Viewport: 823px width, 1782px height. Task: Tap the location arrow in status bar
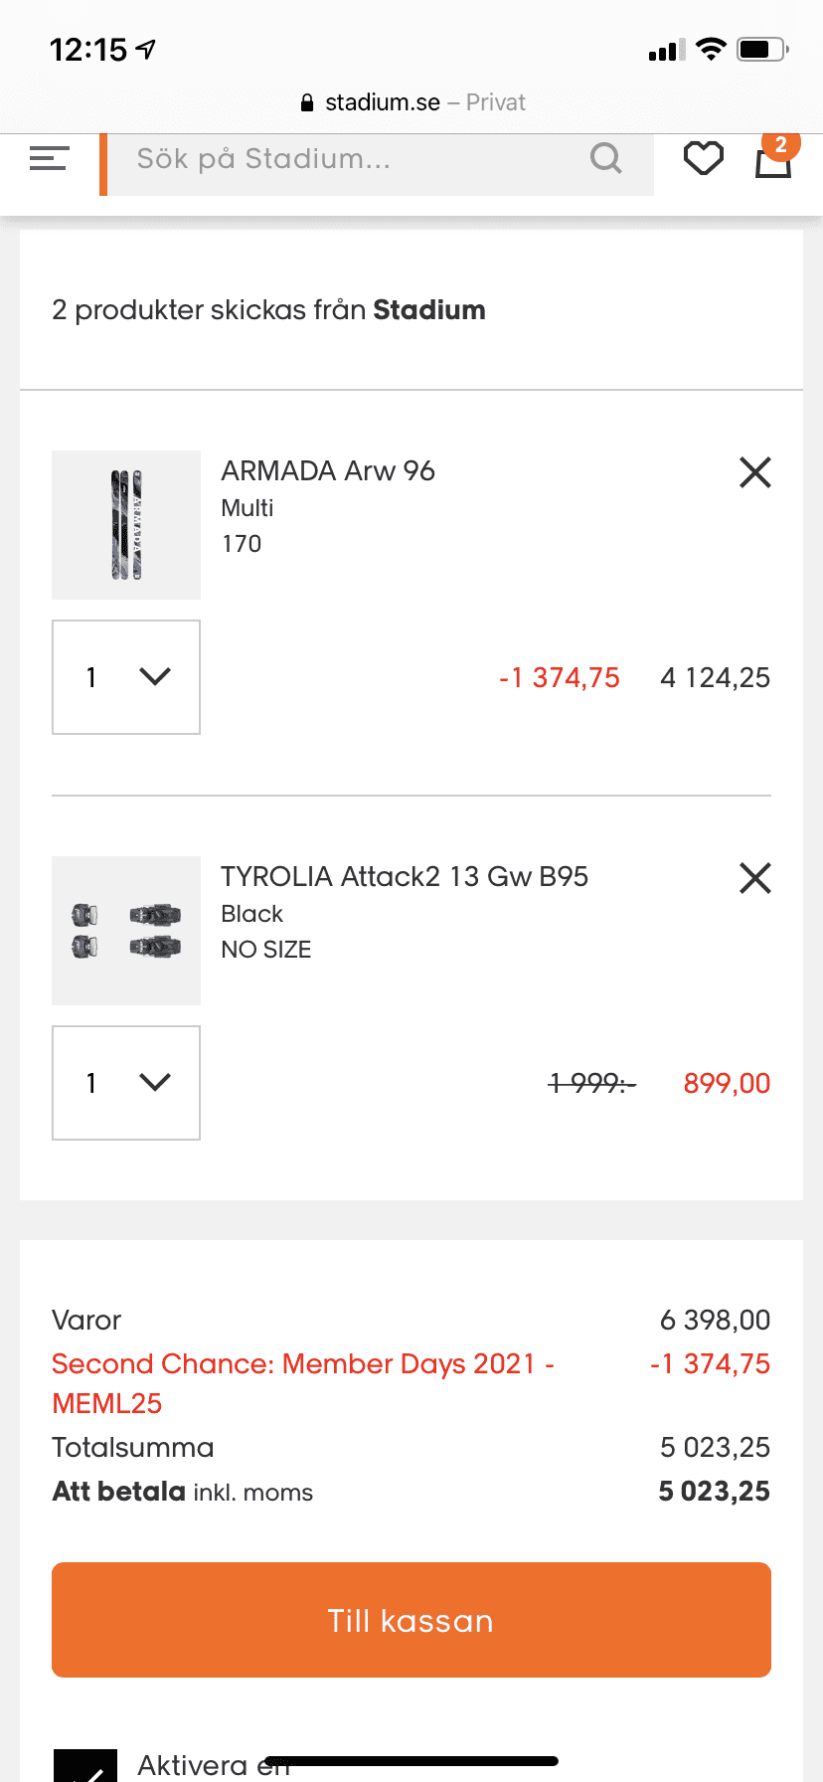coord(147,49)
